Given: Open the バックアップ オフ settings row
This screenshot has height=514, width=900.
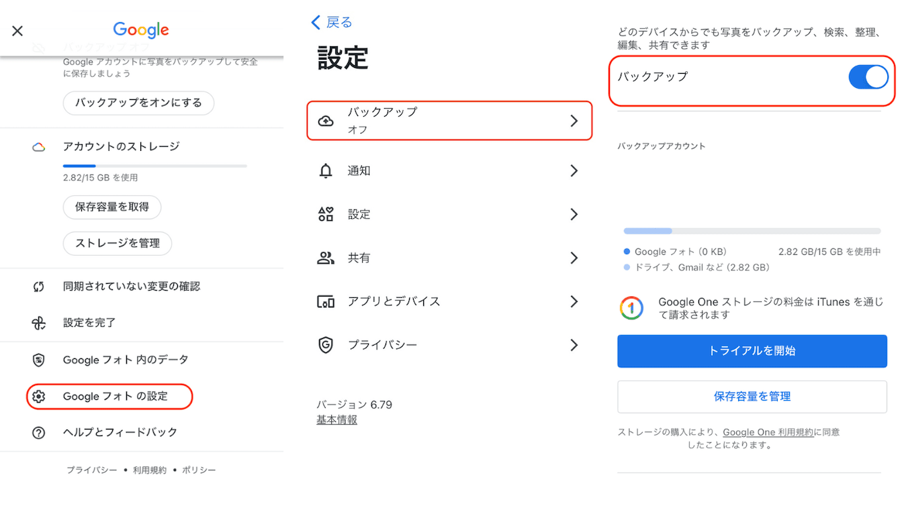Looking at the screenshot, I should click(x=449, y=121).
